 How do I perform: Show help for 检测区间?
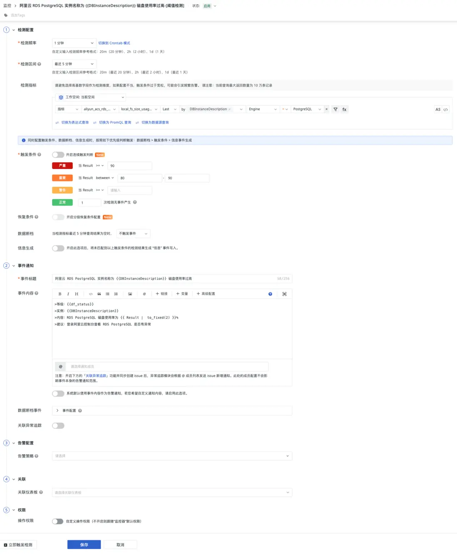tap(39, 64)
